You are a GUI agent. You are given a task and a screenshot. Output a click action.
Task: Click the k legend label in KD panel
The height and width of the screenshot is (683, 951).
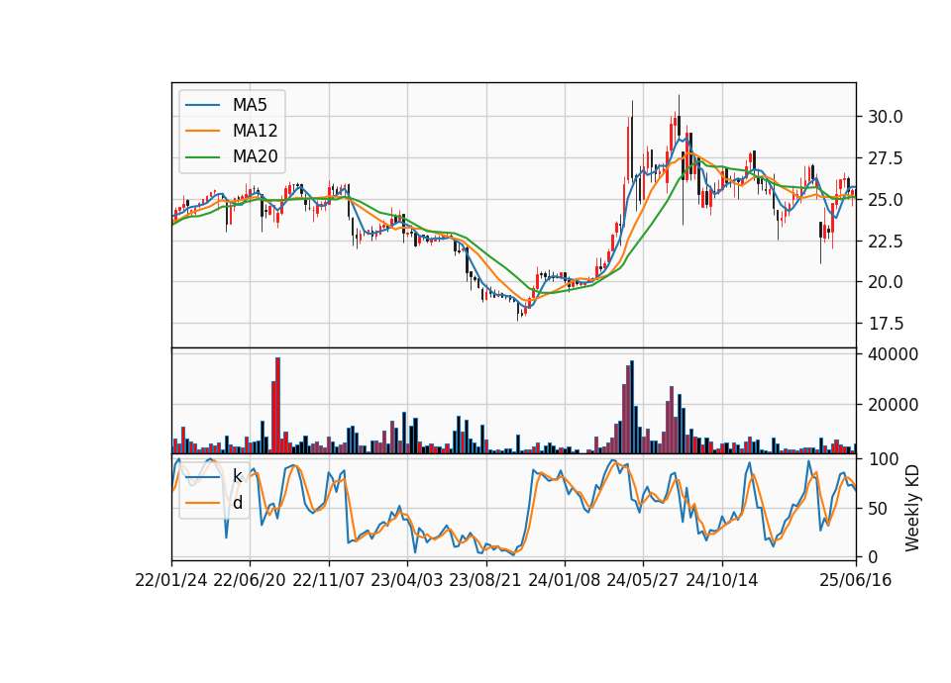237,476
